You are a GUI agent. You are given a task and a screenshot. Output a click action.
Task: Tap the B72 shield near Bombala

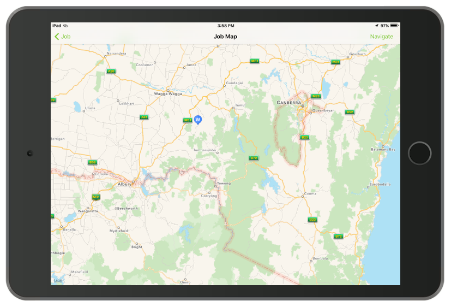[x=338, y=237]
